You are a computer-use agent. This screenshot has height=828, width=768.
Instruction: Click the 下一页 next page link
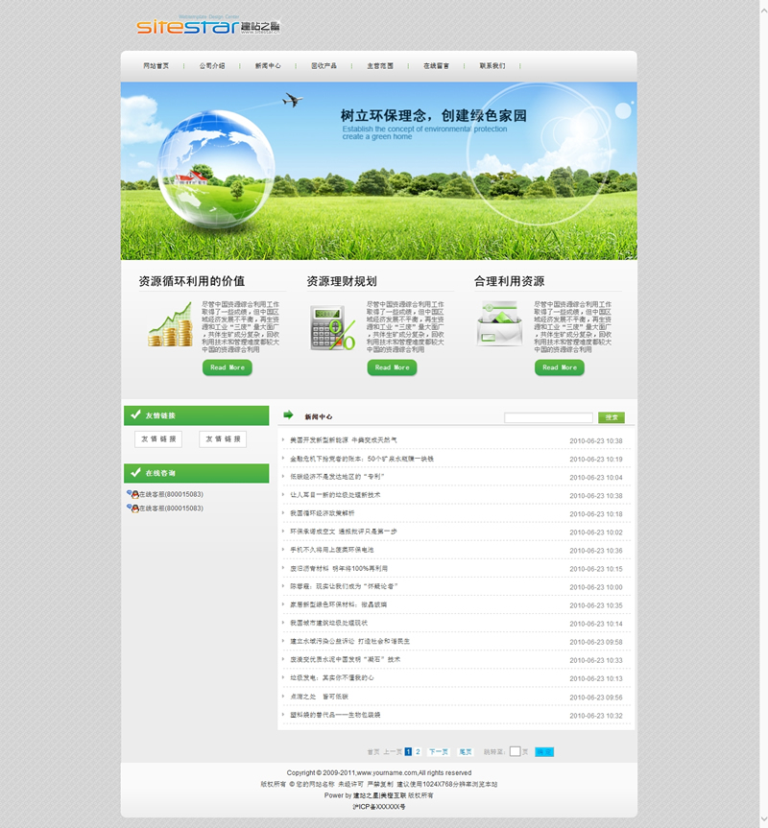pyautogui.click(x=438, y=752)
